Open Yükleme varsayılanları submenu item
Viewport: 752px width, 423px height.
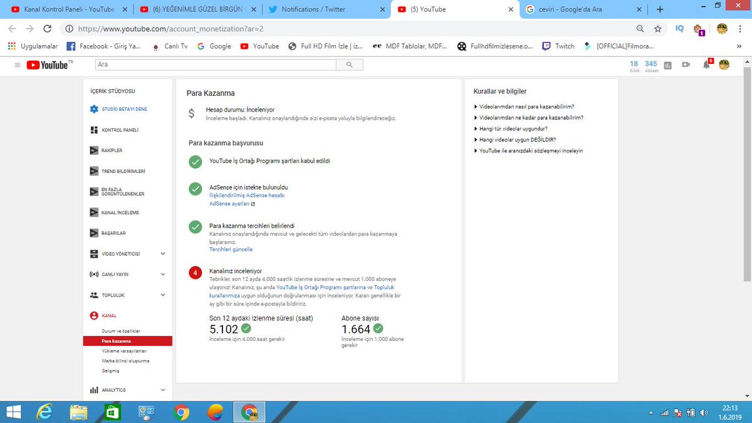click(x=124, y=351)
